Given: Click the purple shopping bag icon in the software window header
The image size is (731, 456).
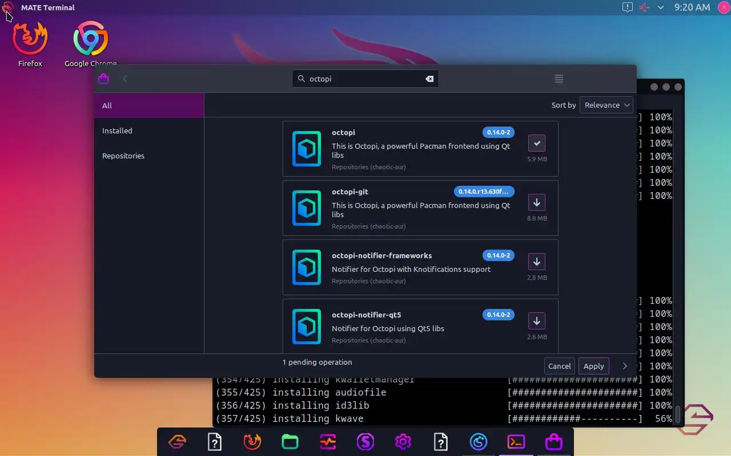Looking at the screenshot, I should tap(103, 79).
